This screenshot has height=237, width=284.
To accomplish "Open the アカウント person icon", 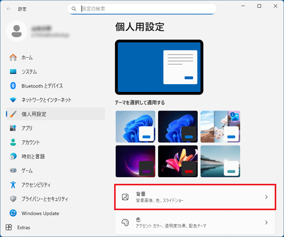I will pos(13,142).
